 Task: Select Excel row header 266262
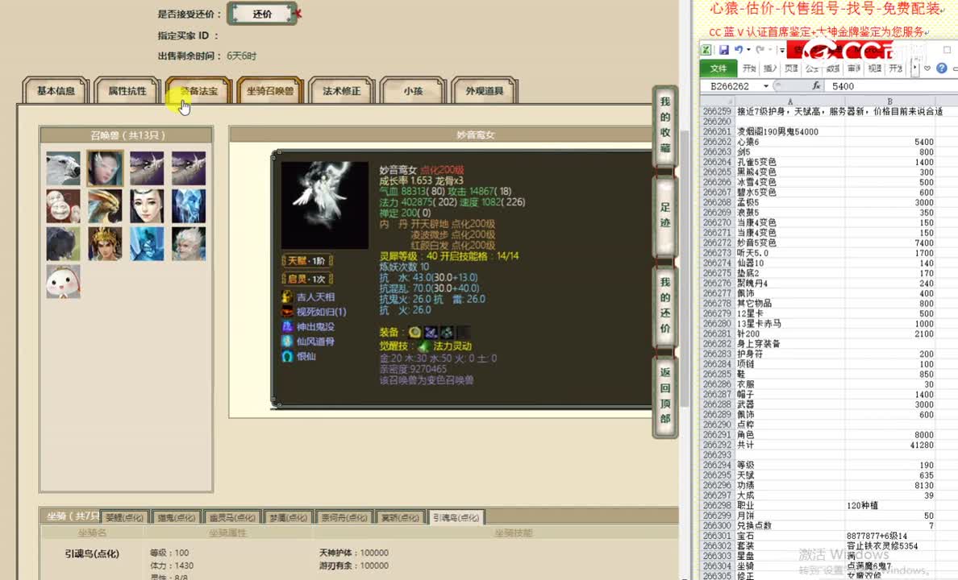tap(717, 142)
